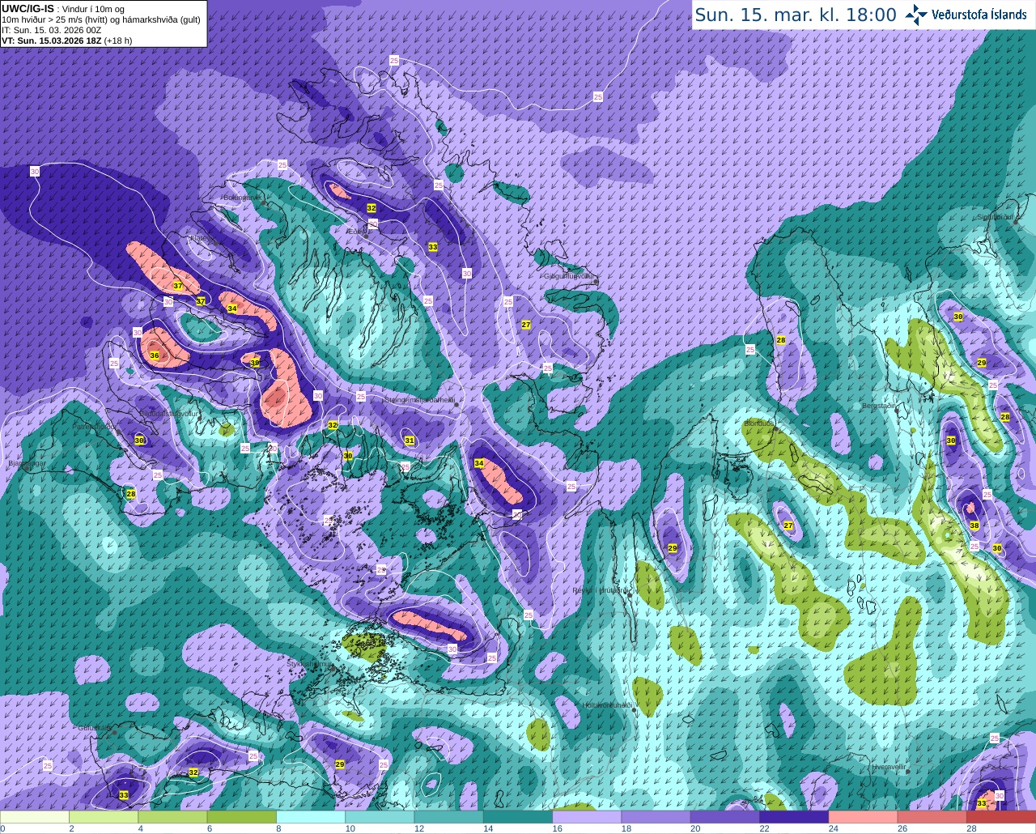Pick the 20–22 m/s violet legend swatch
The image size is (1036, 834).
726,817
